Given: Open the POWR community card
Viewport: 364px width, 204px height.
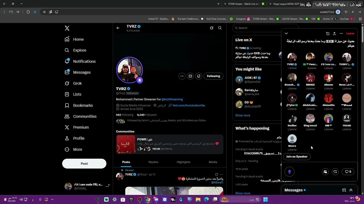Looking at the screenshot, I should pos(169,144).
